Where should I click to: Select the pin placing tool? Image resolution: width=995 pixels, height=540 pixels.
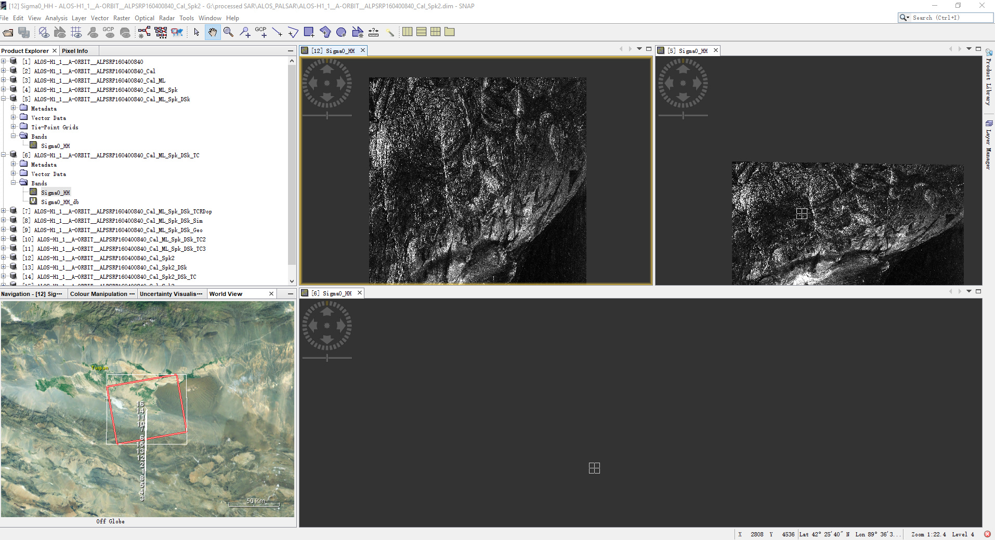click(x=245, y=33)
